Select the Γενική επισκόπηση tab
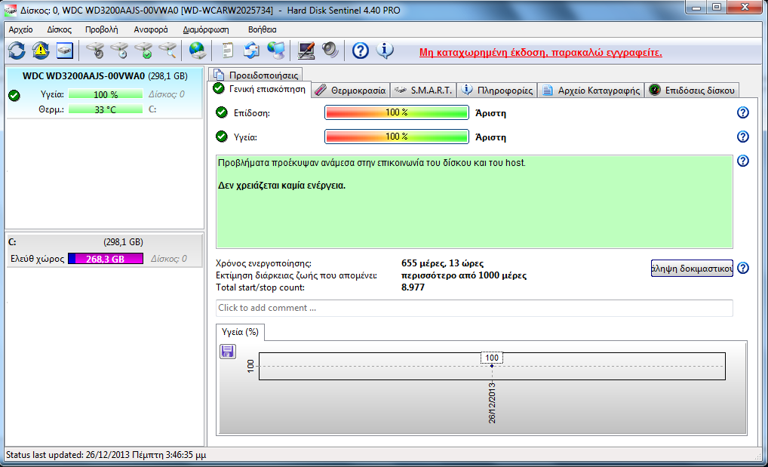The height and width of the screenshot is (467, 768). click(x=260, y=89)
